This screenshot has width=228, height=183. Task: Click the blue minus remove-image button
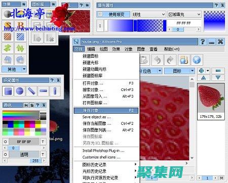[218, 71]
